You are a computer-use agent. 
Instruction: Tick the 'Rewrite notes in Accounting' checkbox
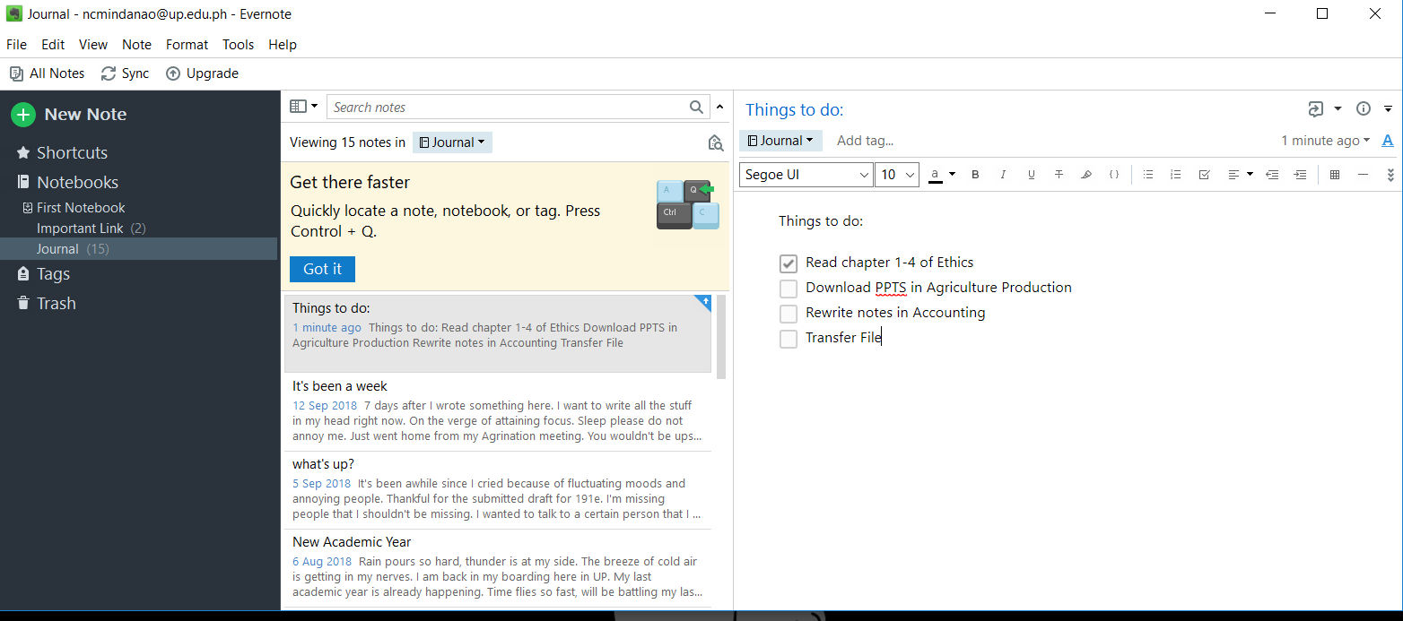click(789, 314)
